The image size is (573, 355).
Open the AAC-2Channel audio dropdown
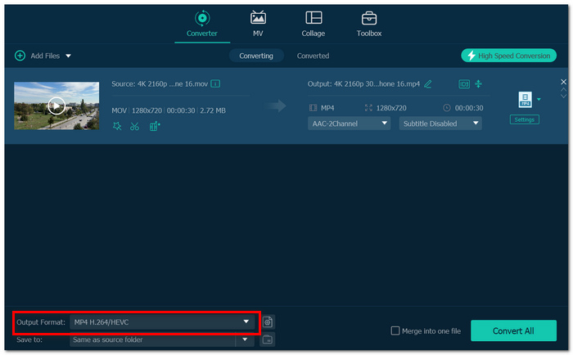click(x=349, y=124)
